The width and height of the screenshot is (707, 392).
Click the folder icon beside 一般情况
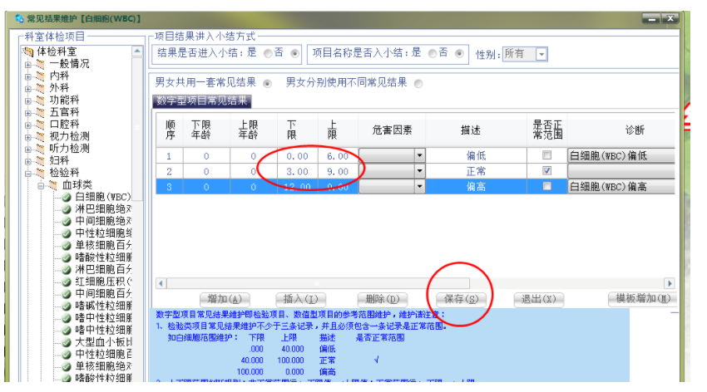pos(41,64)
